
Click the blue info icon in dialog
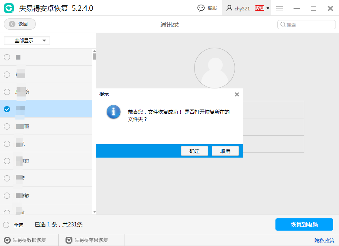coord(114,112)
